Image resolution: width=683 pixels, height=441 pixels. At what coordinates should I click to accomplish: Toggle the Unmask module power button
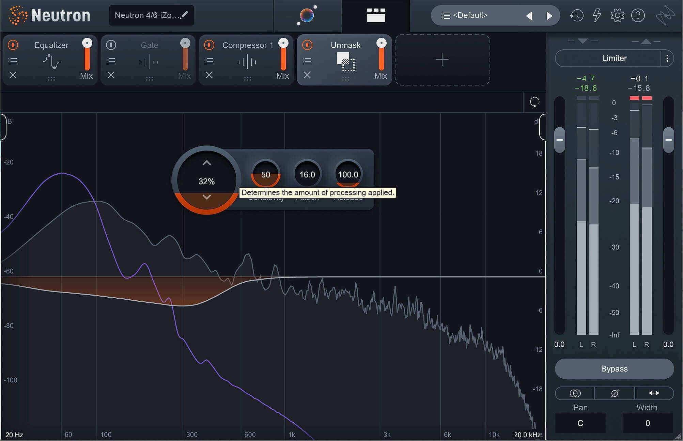click(x=307, y=45)
